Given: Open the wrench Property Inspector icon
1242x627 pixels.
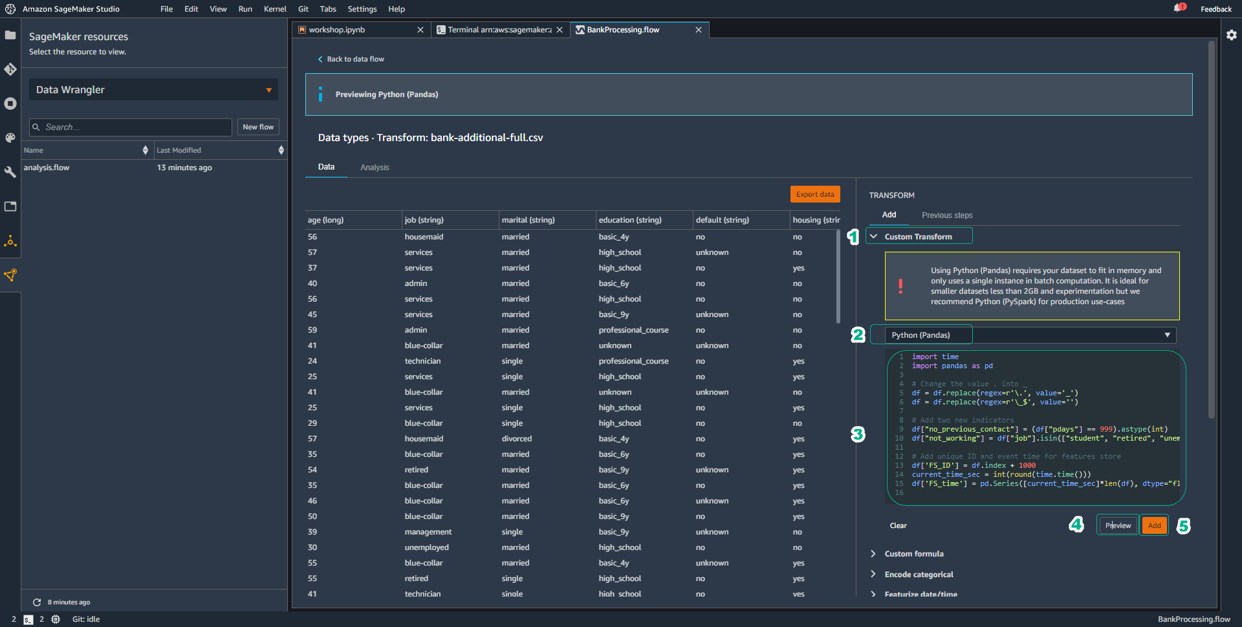Looking at the screenshot, I should [10, 172].
